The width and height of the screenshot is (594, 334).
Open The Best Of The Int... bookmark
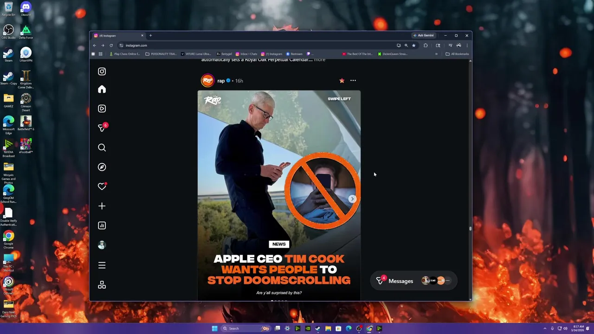pyautogui.click(x=357, y=54)
